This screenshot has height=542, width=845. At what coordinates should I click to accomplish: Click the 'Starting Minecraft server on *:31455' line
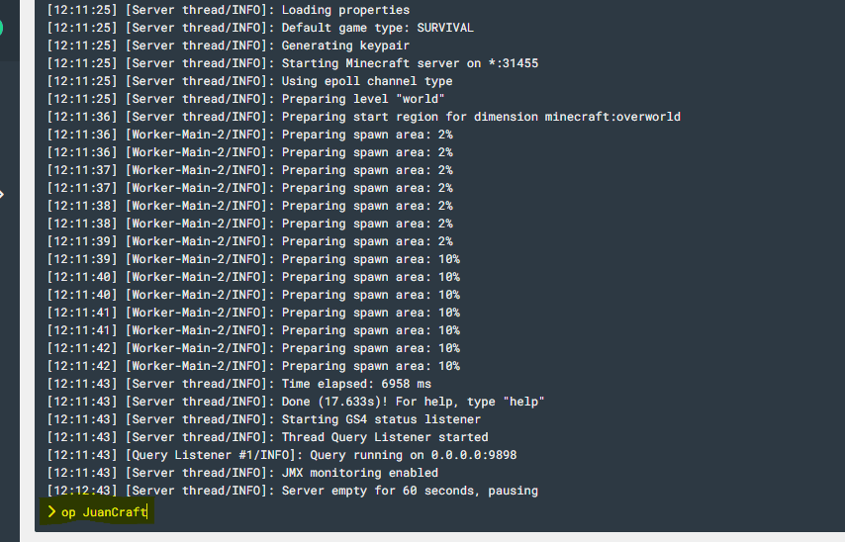(293, 63)
